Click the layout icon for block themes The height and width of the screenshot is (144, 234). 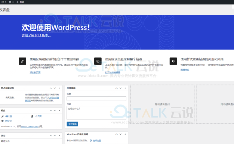(x=98, y=61)
